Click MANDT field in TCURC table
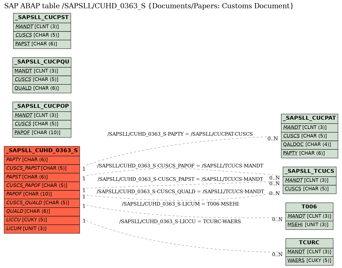The image size is (342, 268). click(x=309, y=252)
